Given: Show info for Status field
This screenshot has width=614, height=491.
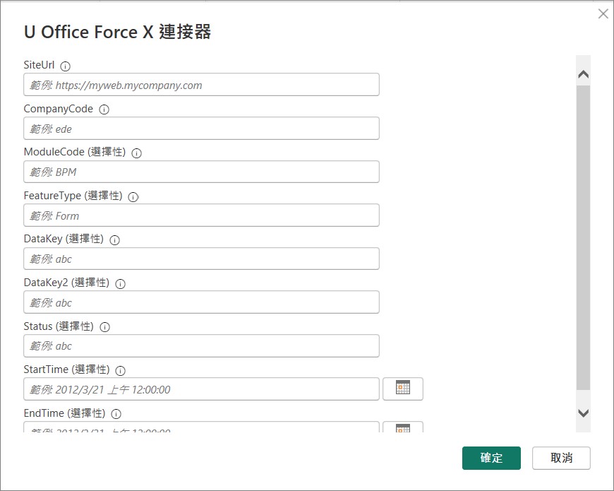Looking at the screenshot, I should coord(105,327).
